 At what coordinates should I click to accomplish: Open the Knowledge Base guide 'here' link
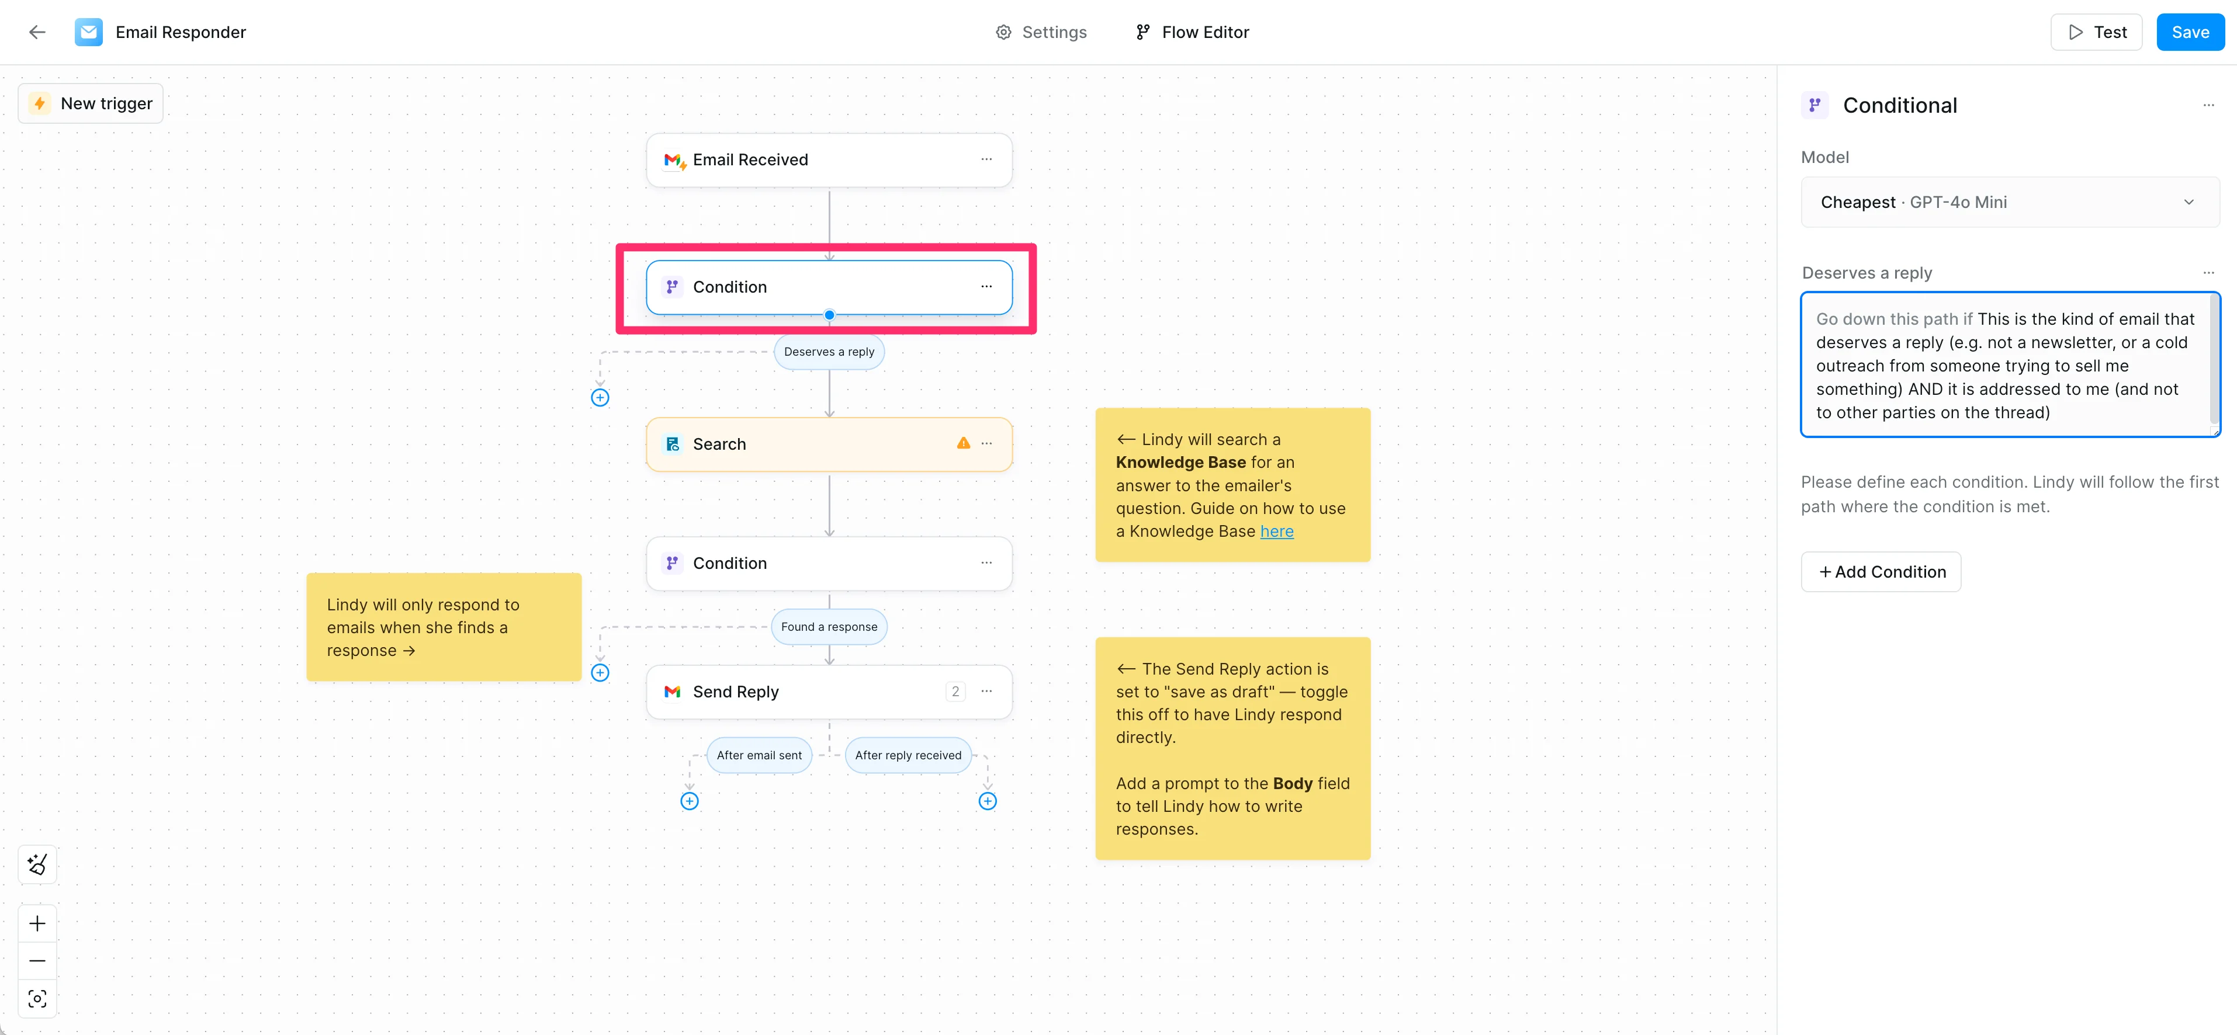tap(1276, 532)
